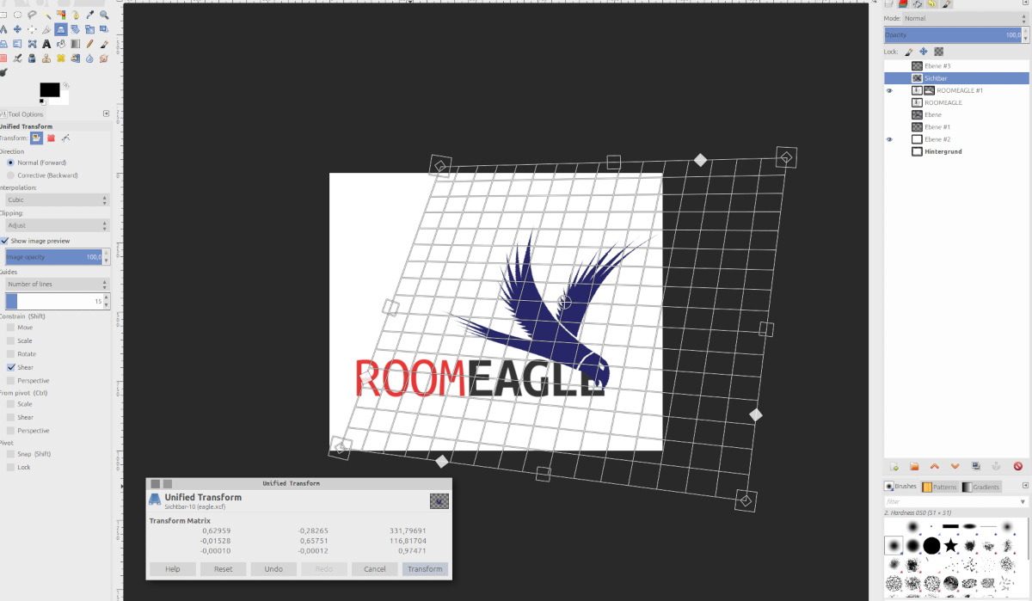Select the Fuzzy Select tool
This screenshot has width=1032, height=601.
coord(46,15)
